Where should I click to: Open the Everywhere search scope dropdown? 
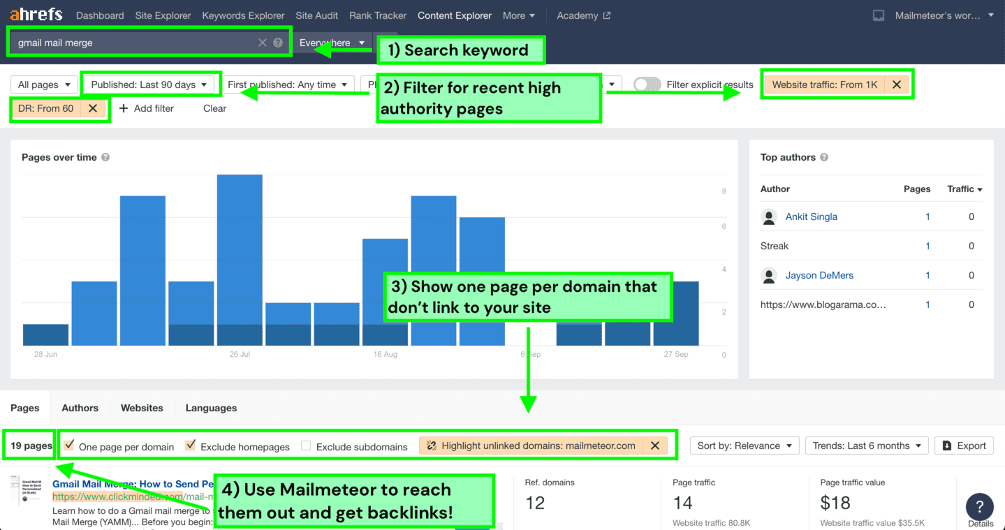(x=332, y=43)
